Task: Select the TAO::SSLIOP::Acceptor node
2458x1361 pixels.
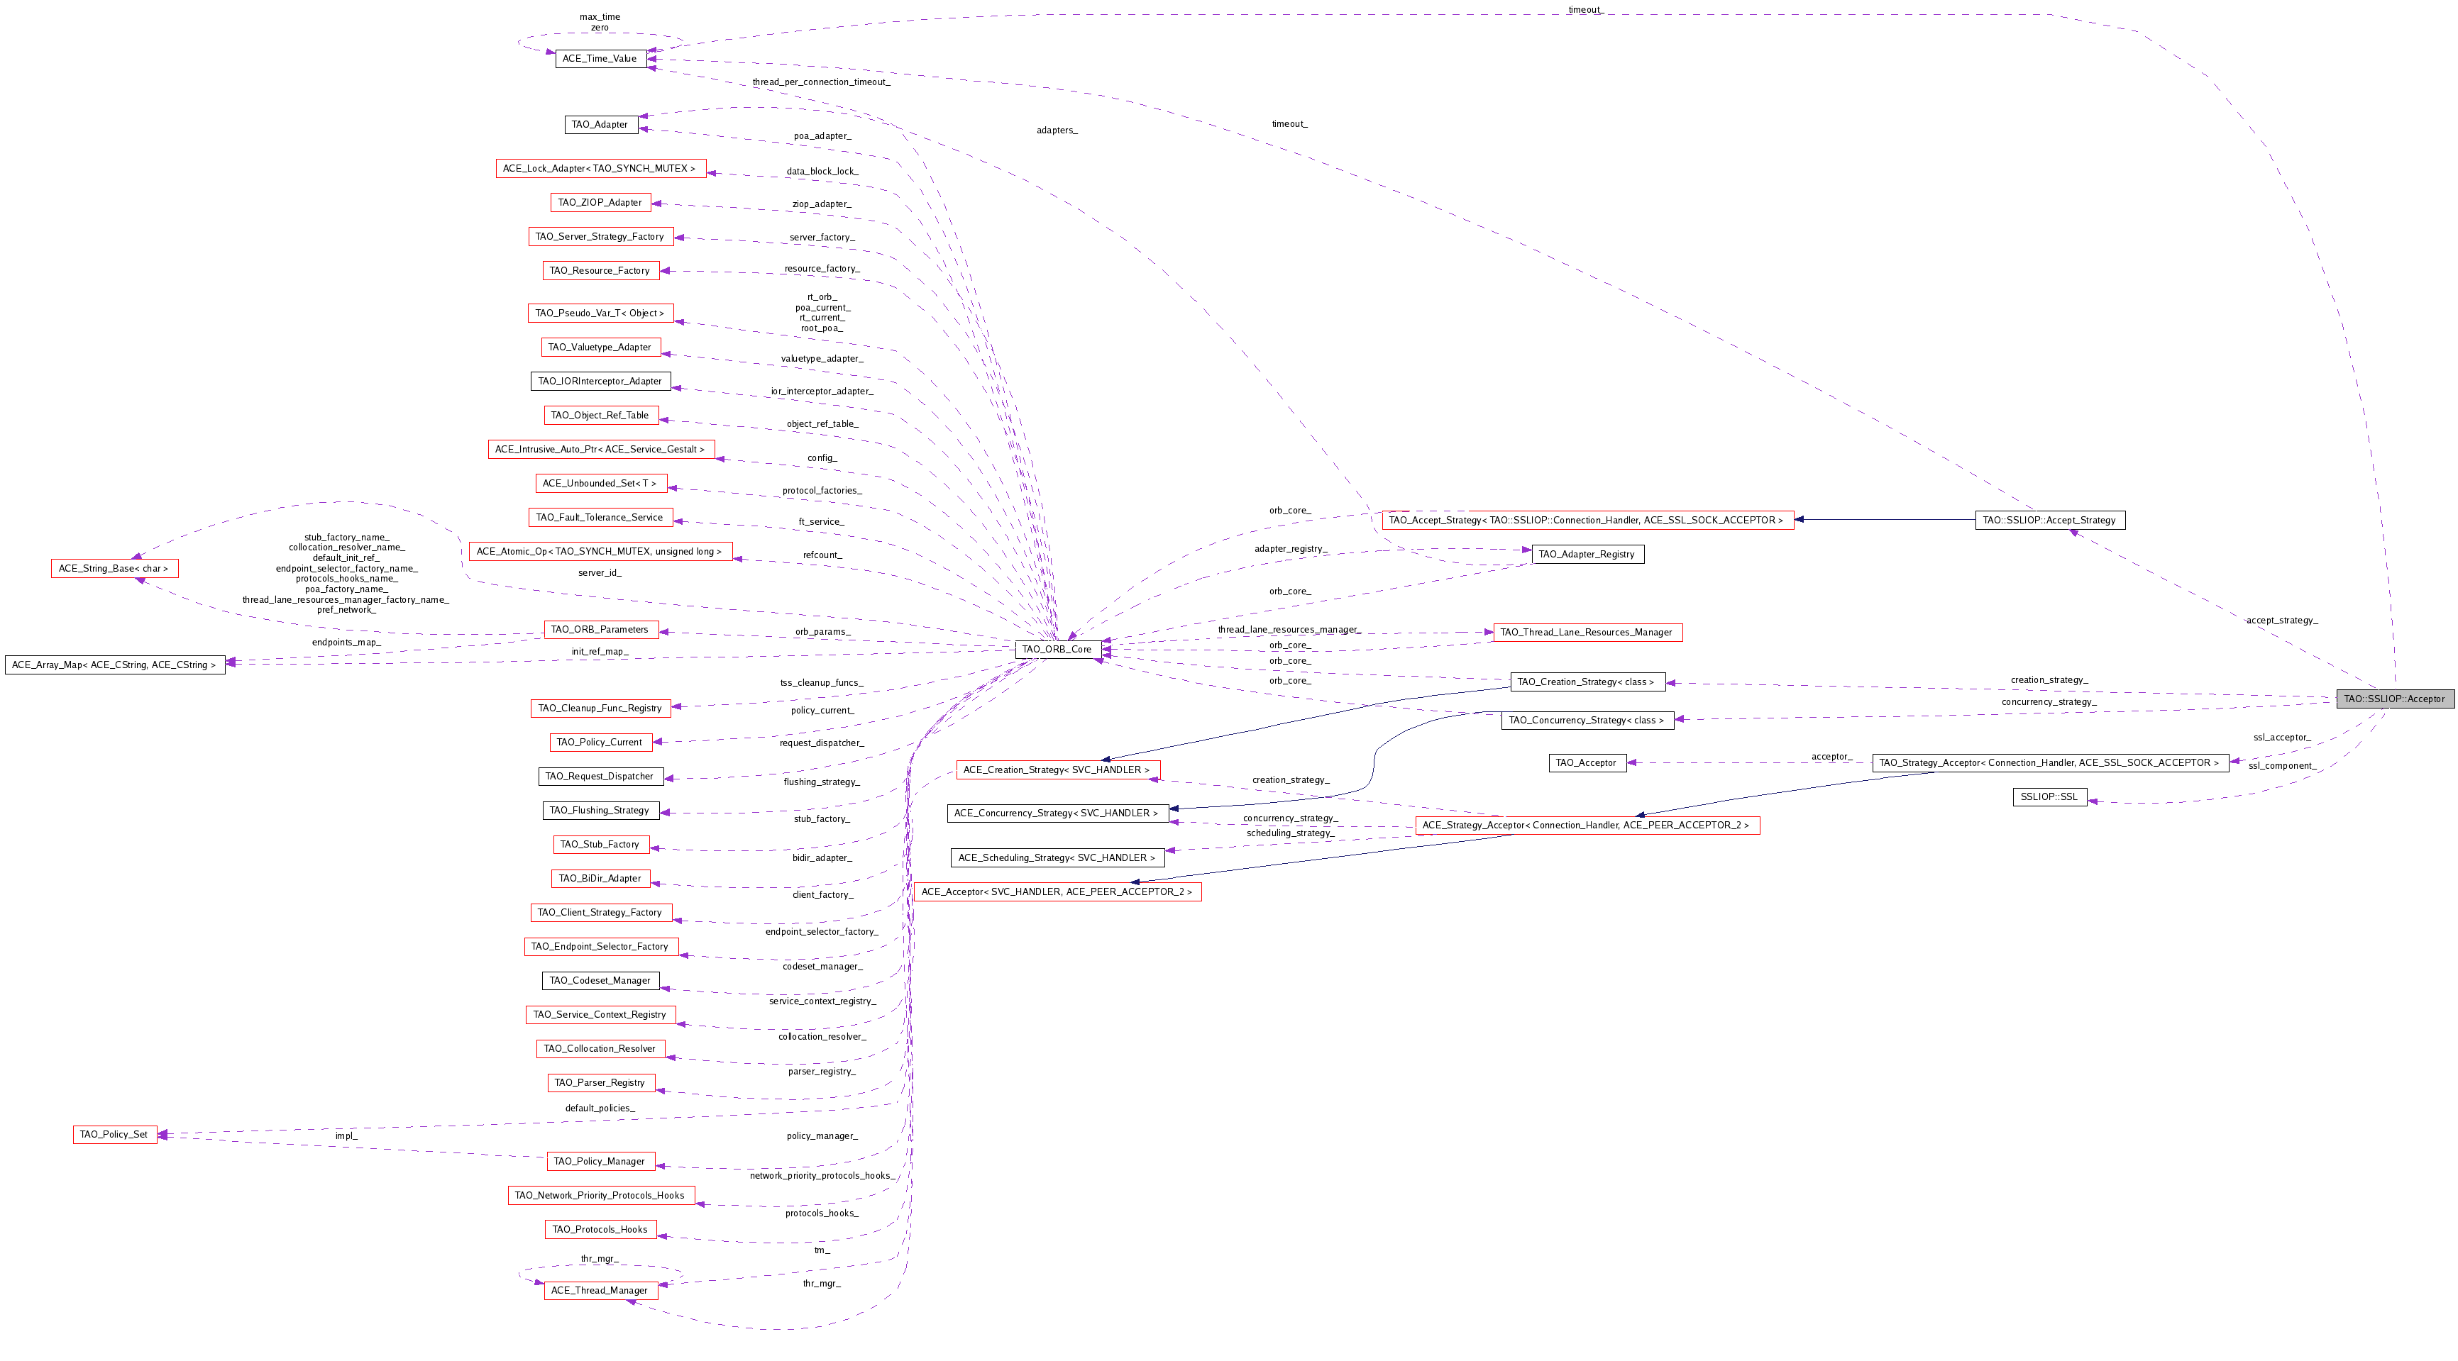Action: (2393, 699)
